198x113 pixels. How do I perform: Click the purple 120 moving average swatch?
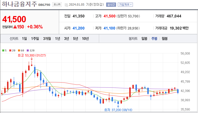(28, 51)
